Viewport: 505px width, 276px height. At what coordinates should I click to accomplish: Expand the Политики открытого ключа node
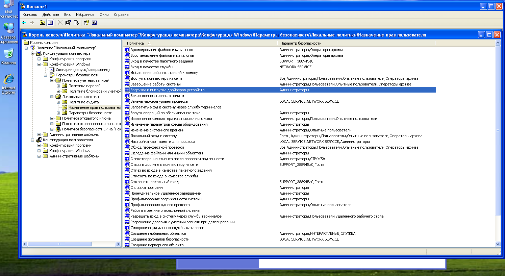coord(52,118)
